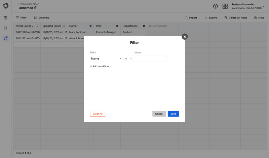Cancel the Filter dialog

click(x=159, y=114)
